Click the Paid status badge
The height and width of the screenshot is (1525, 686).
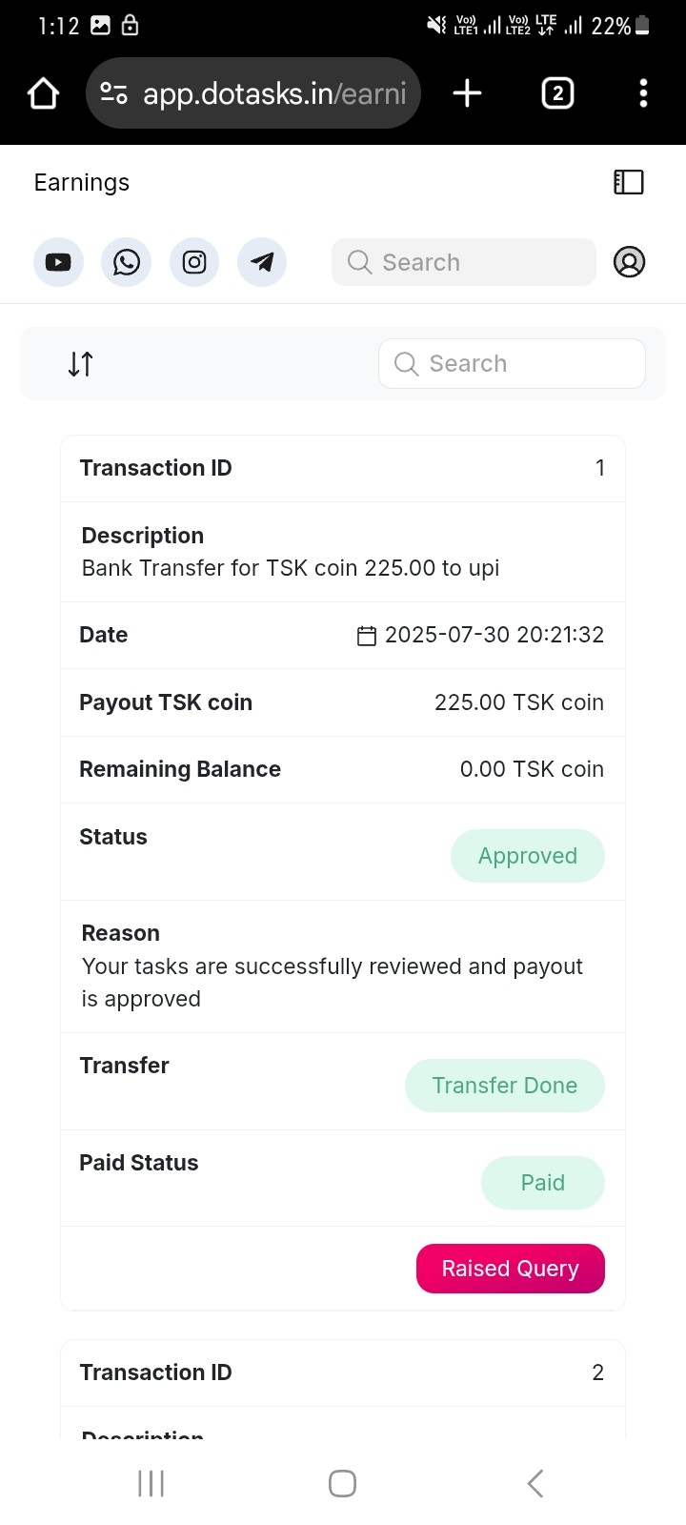click(x=542, y=1183)
